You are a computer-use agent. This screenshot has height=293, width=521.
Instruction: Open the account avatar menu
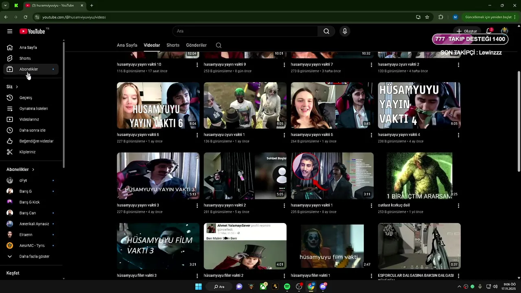(505, 31)
